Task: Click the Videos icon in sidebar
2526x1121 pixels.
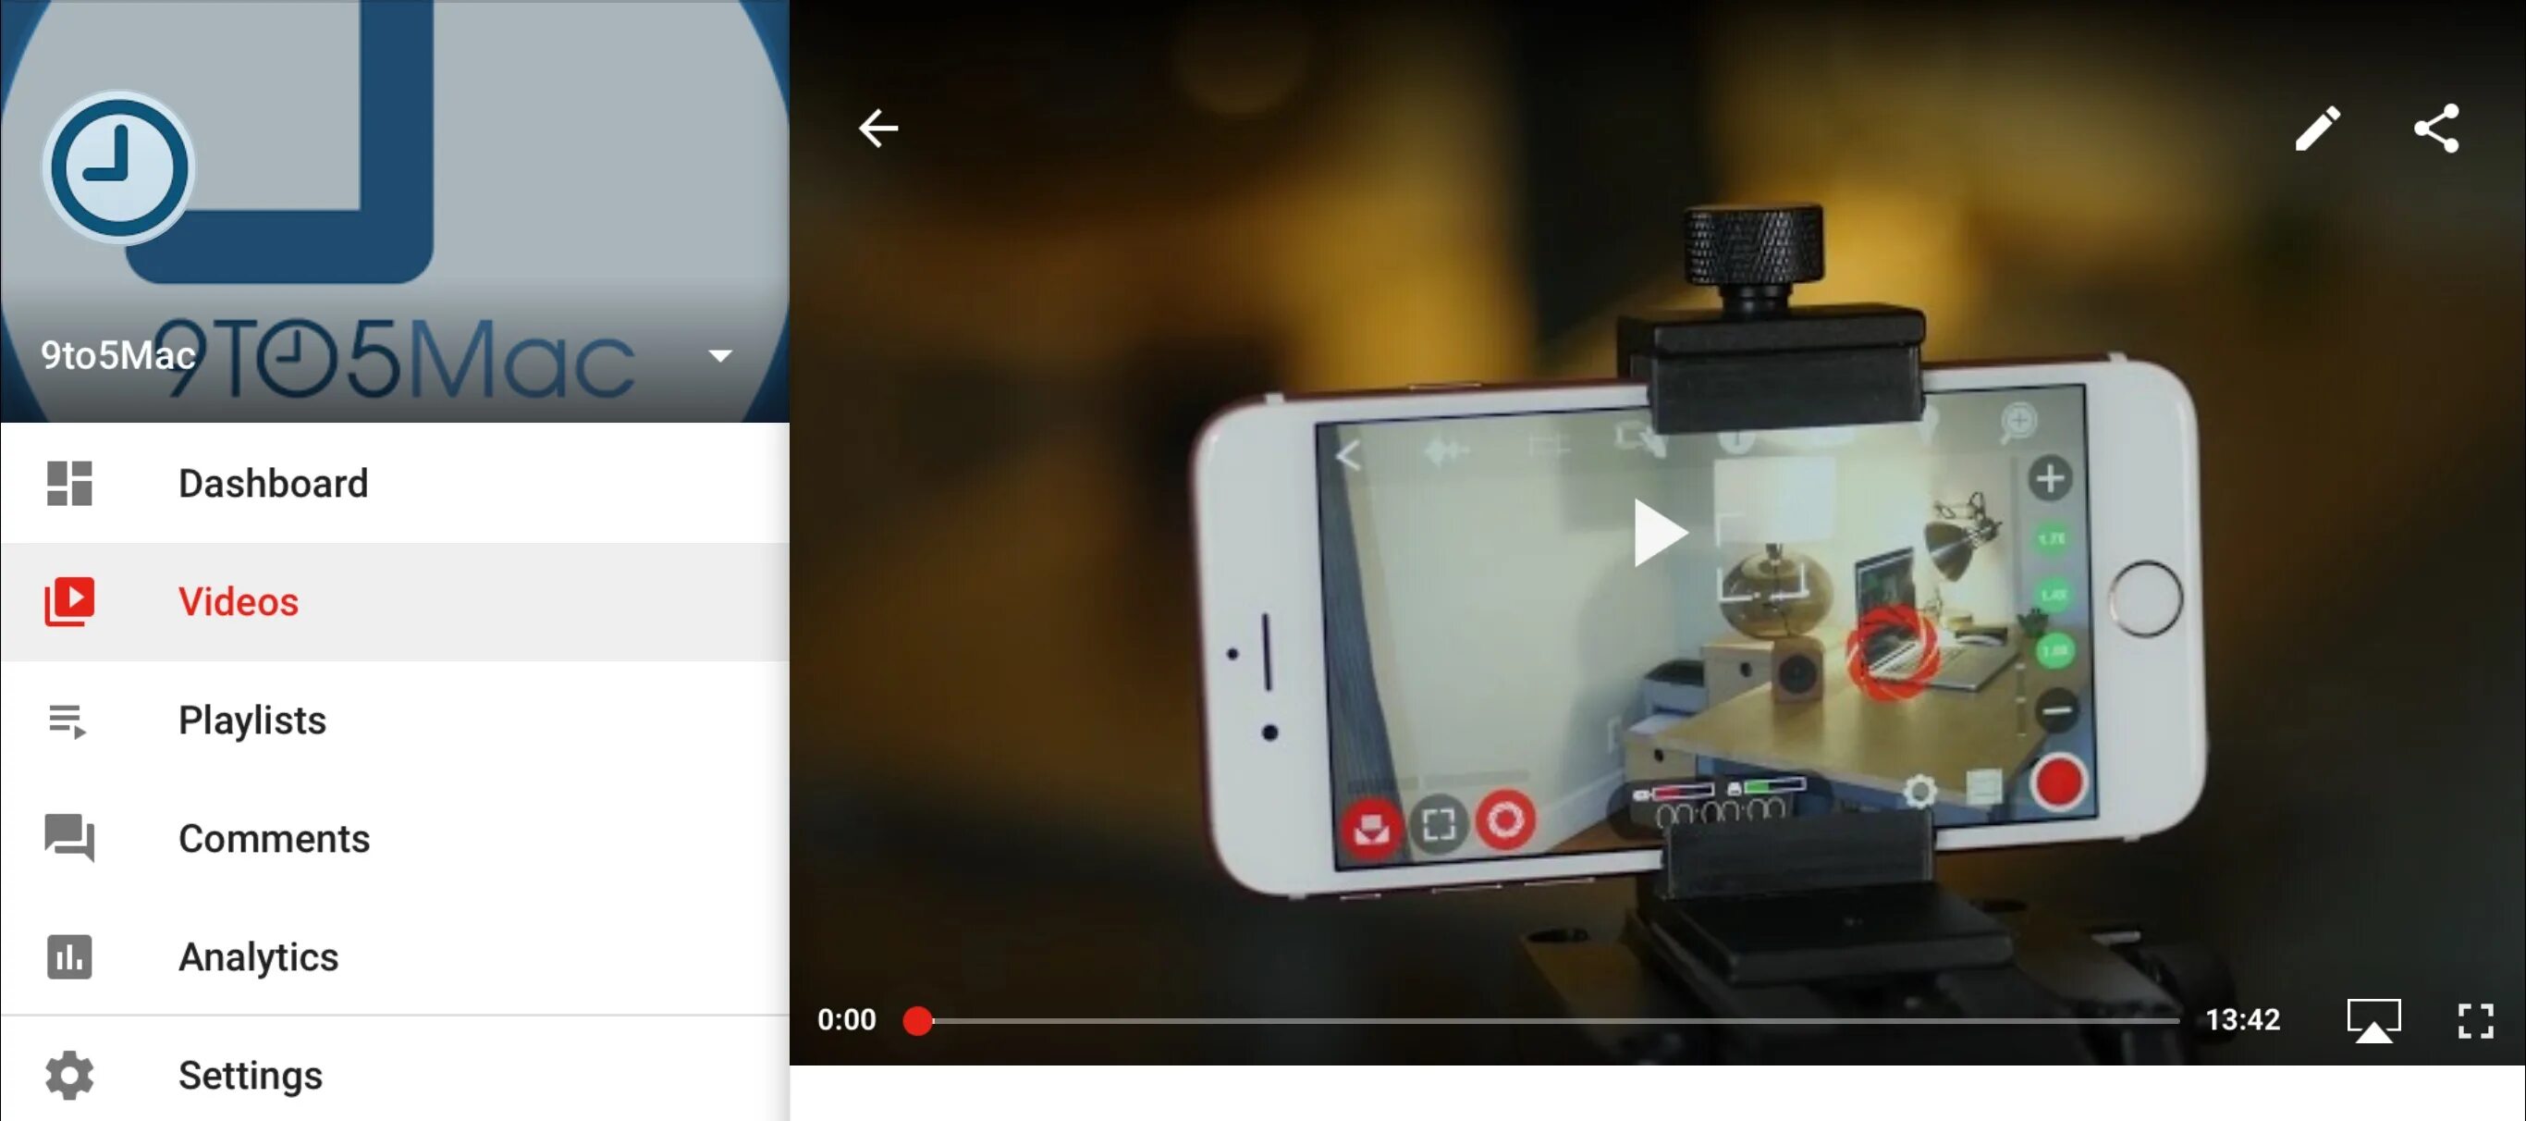Action: tap(69, 601)
